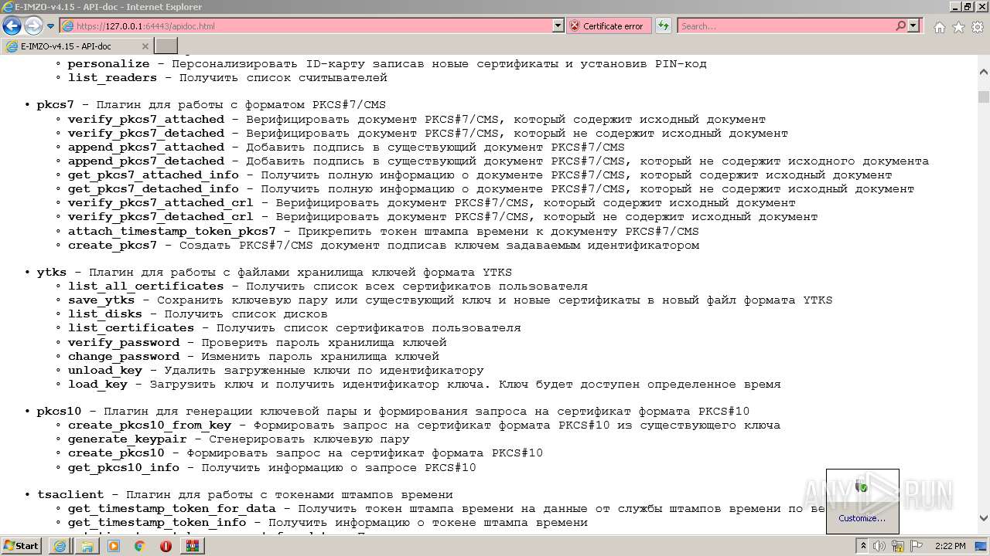This screenshot has width=990, height=556.
Task: Open the Certificate error security report
Action: click(x=607, y=25)
